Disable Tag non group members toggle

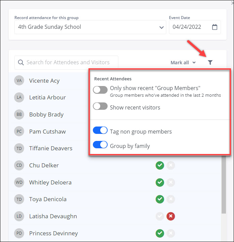tap(100, 131)
